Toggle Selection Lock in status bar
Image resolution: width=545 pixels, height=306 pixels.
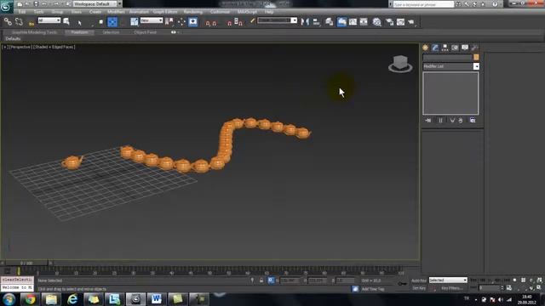pyautogui.click(x=261, y=280)
